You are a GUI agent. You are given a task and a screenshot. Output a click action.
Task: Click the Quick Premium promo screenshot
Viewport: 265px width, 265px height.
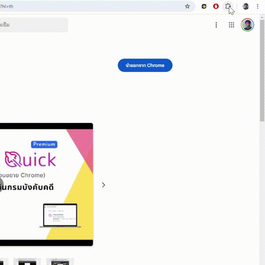tap(46, 184)
